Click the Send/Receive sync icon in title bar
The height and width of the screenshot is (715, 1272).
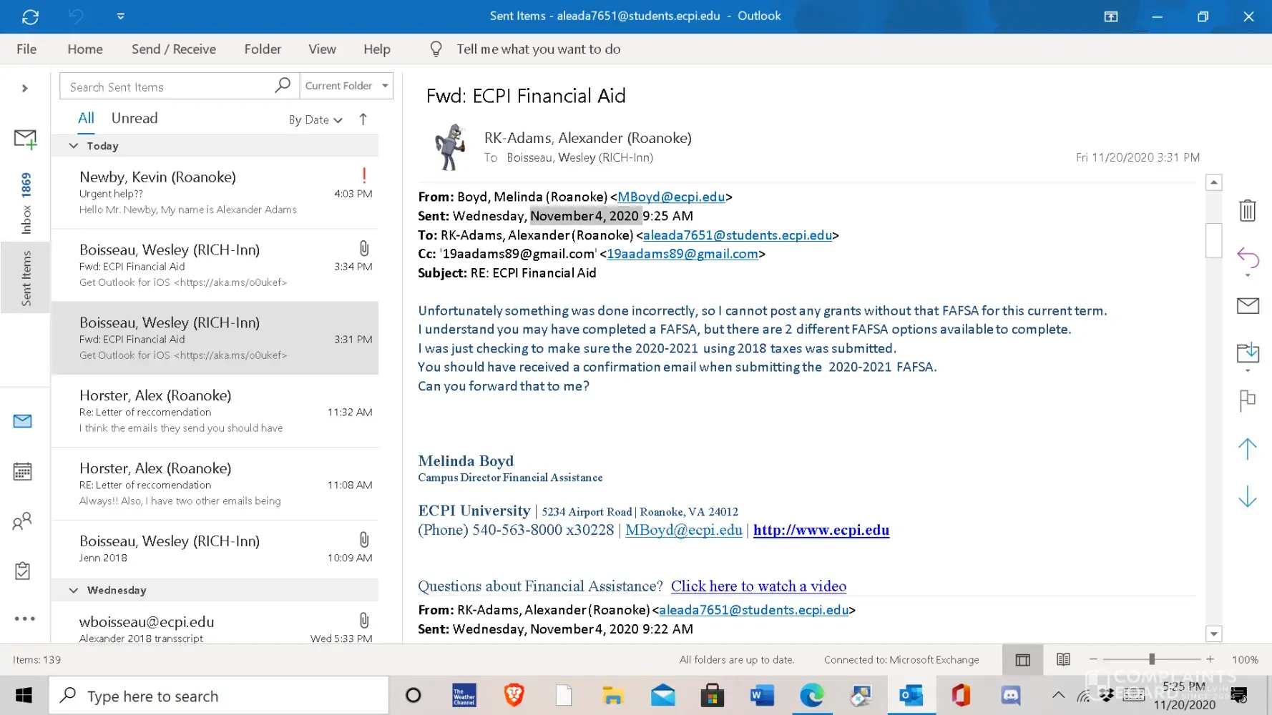30,16
